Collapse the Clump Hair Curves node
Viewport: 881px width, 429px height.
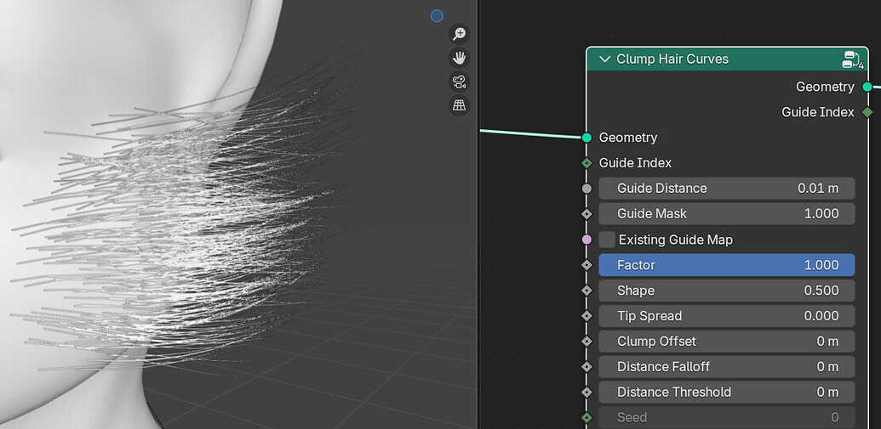tap(604, 59)
